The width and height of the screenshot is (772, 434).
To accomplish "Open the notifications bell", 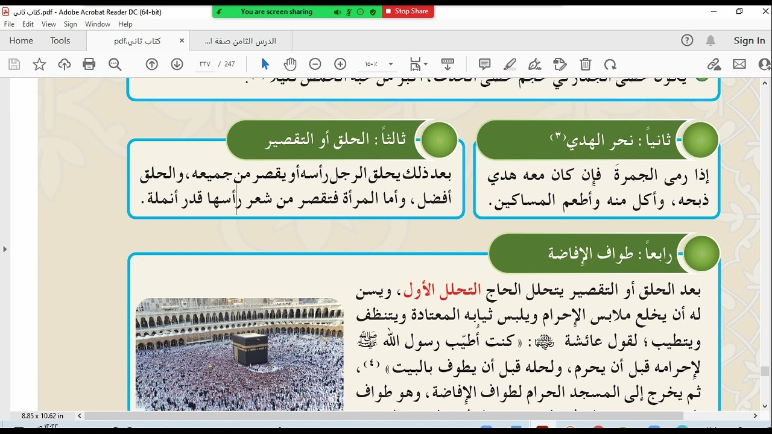I will tap(710, 40).
